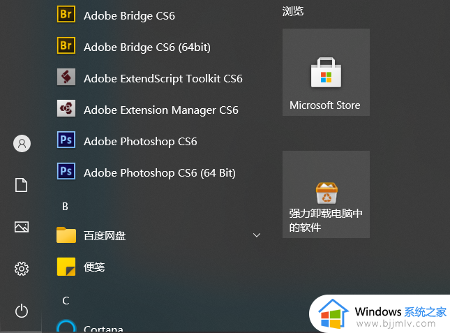The image size is (450, 333).
Task: Click the 百度网盘 folder icon
Action: (x=66, y=235)
